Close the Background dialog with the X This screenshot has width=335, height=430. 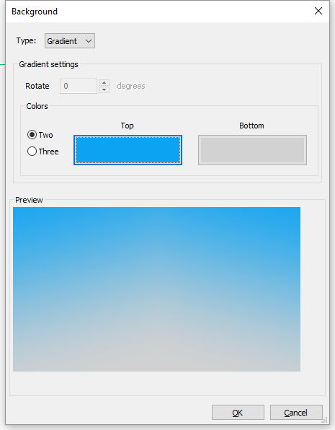coord(318,12)
